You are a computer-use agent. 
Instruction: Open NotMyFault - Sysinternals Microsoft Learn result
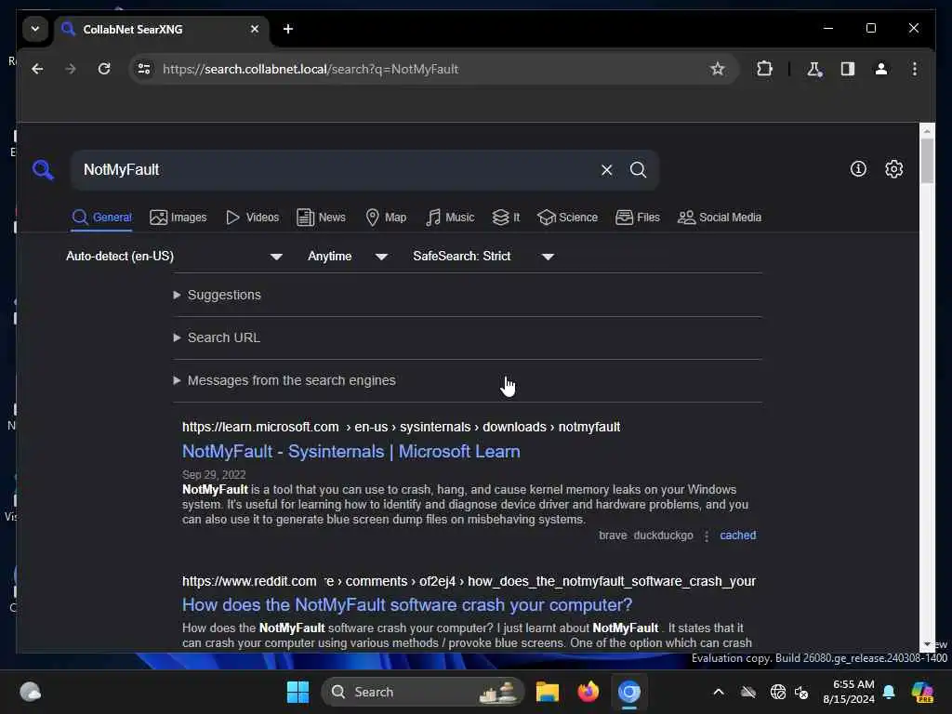pos(350,452)
